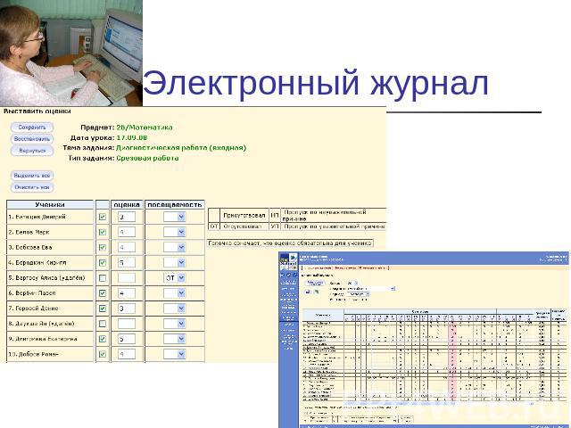
Task: Click the topic Диагностическая работа (входная)
Action: (x=181, y=148)
